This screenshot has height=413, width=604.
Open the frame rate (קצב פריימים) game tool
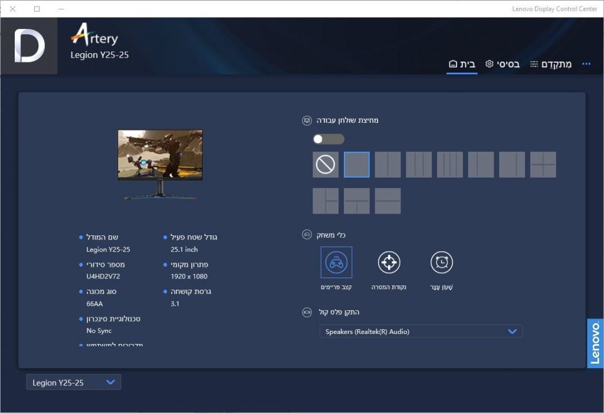coord(336,263)
